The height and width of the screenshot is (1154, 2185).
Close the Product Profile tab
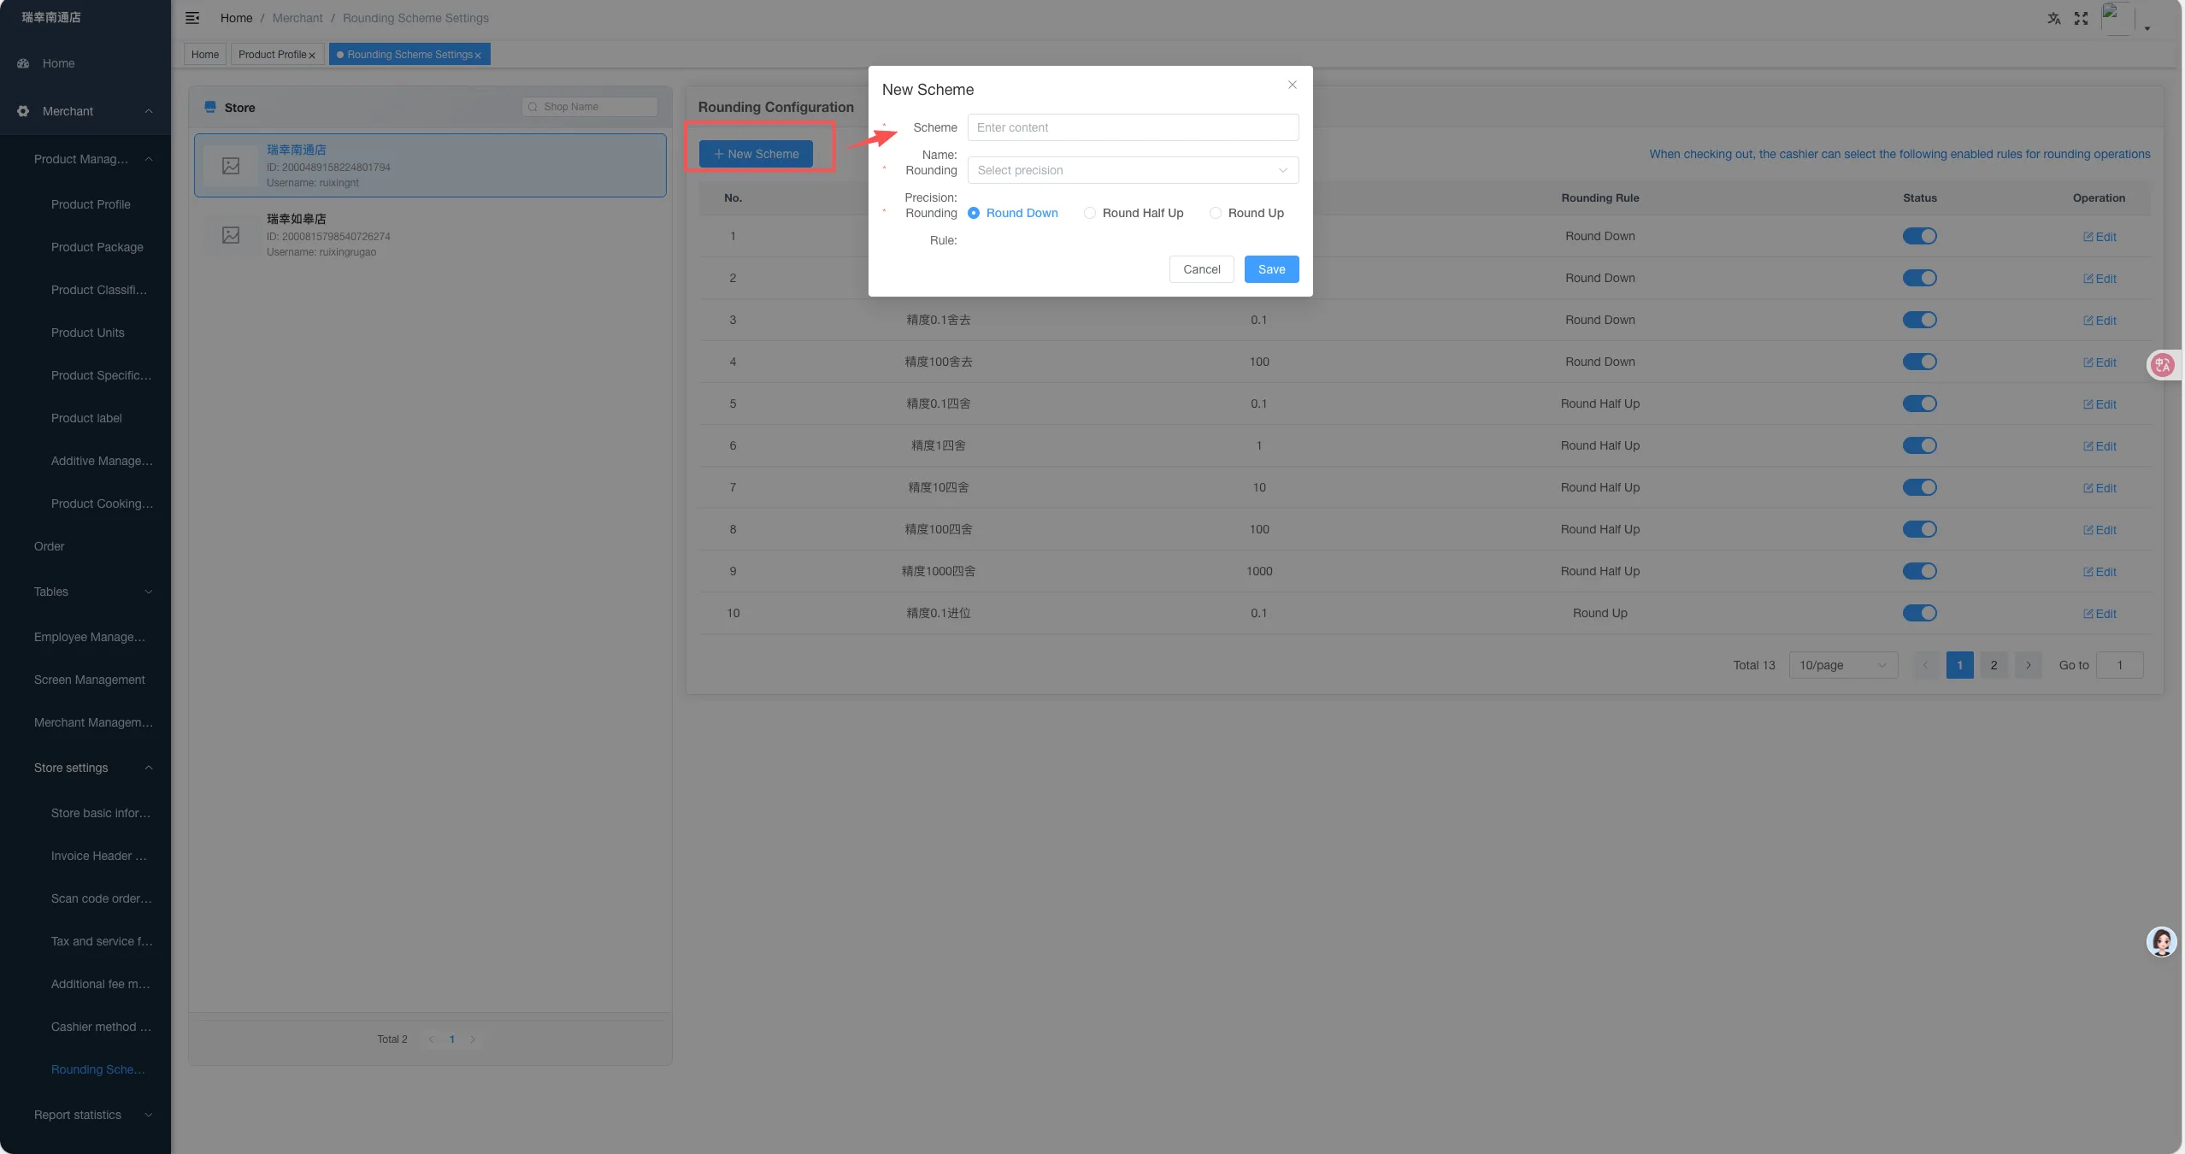pos(312,56)
